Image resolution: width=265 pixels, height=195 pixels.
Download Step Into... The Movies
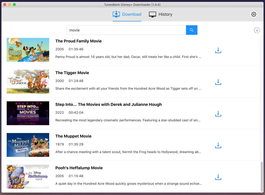pyautogui.click(x=218, y=114)
